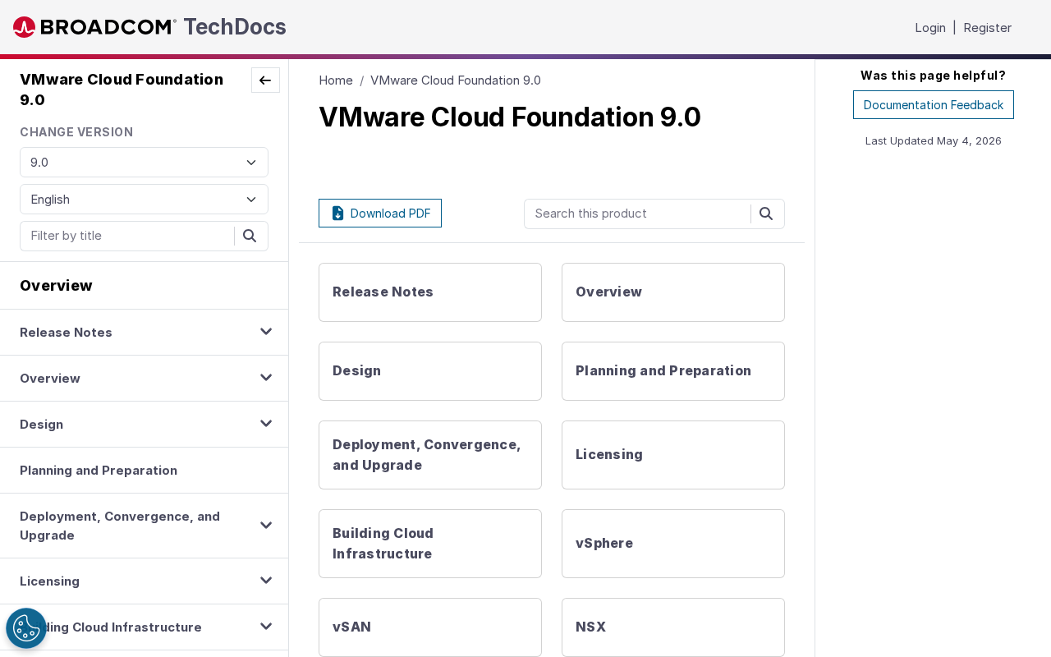The image size is (1051, 657).
Task: Focus the Search this product field
Action: [637, 214]
